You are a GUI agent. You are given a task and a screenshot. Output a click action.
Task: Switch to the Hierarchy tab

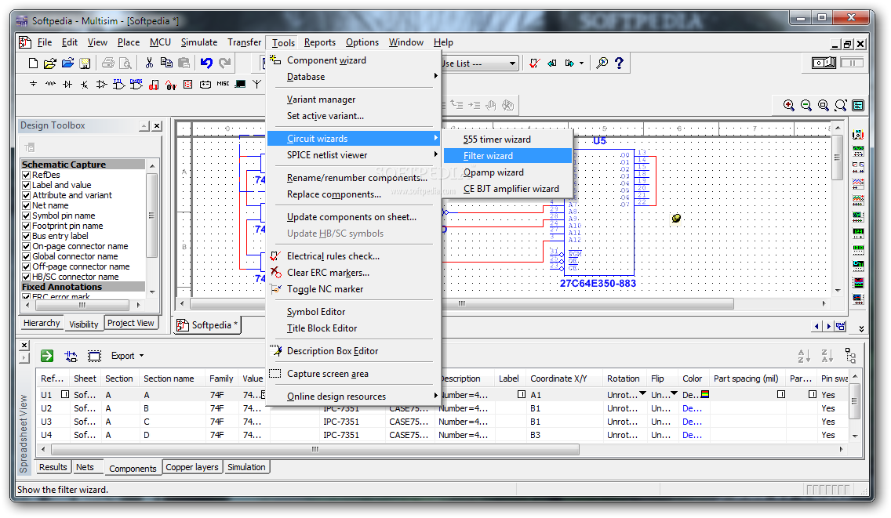tap(42, 323)
